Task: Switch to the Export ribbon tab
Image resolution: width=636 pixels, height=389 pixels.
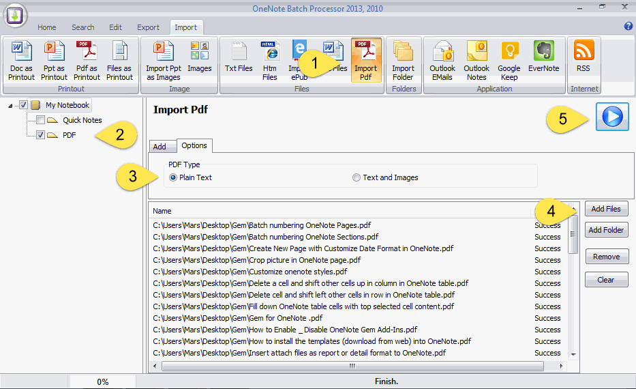Action: [x=148, y=27]
